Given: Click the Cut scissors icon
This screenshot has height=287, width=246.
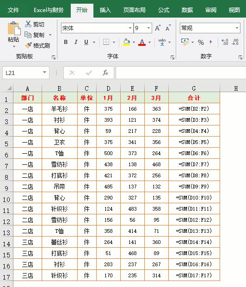Looking at the screenshot, I should click(28, 24).
